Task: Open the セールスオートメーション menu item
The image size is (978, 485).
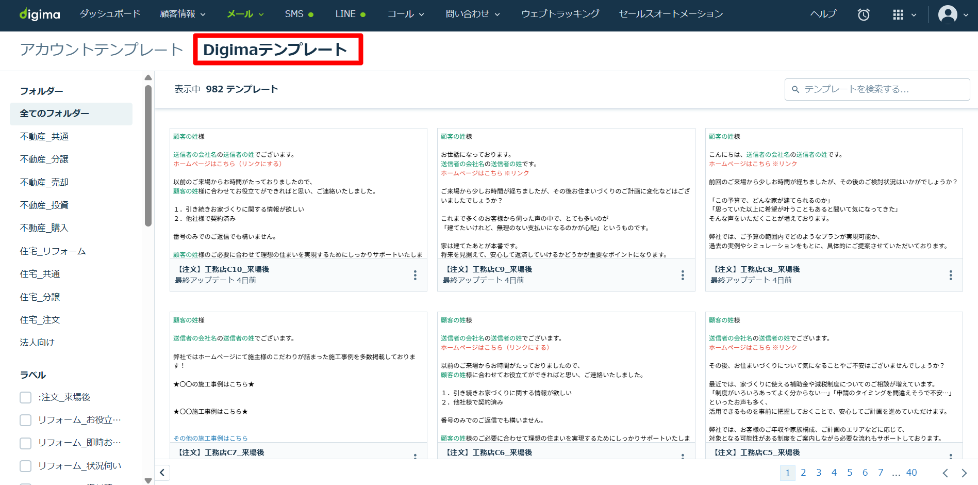Action: tap(671, 14)
